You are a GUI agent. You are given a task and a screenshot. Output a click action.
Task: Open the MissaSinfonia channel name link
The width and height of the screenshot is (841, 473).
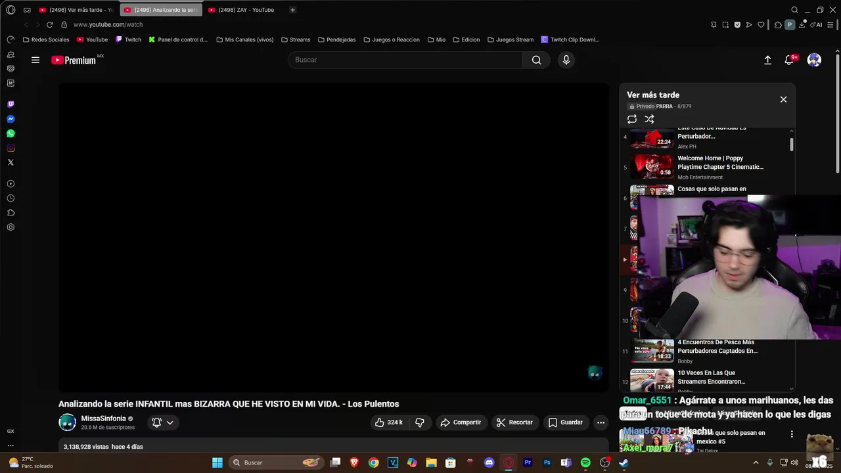click(103, 418)
